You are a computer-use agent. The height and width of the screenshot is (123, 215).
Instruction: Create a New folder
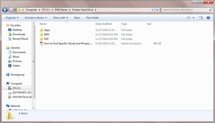[93, 18]
